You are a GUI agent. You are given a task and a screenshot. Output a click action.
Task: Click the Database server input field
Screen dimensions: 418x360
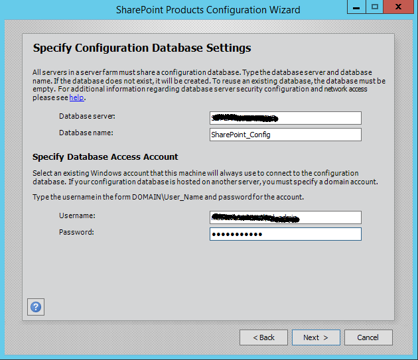pos(285,118)
